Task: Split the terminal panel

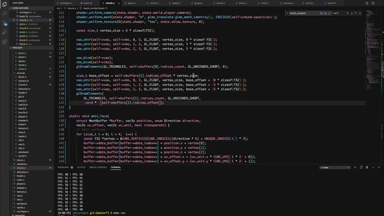Action: tap(361, 167)
